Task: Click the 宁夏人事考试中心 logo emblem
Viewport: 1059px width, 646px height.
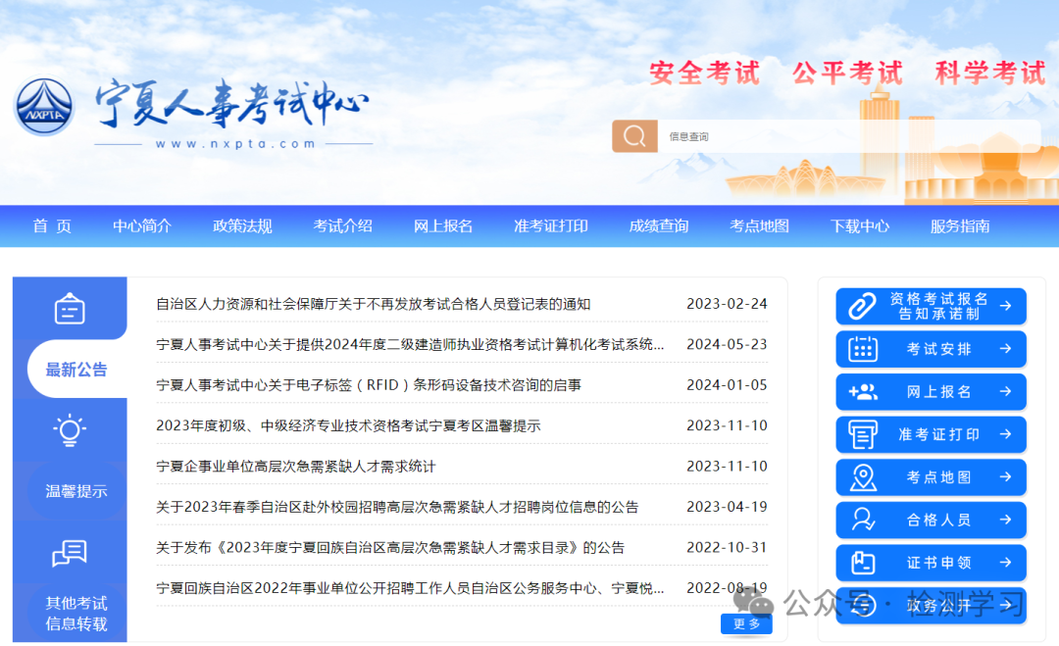Action: 43,105
